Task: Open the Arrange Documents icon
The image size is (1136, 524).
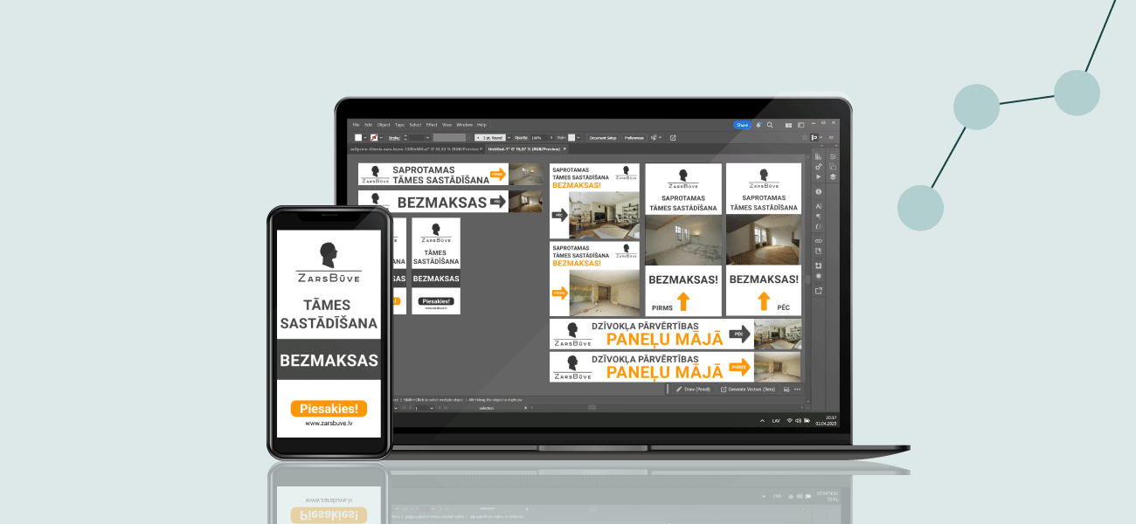Action: tap(788, 125)
